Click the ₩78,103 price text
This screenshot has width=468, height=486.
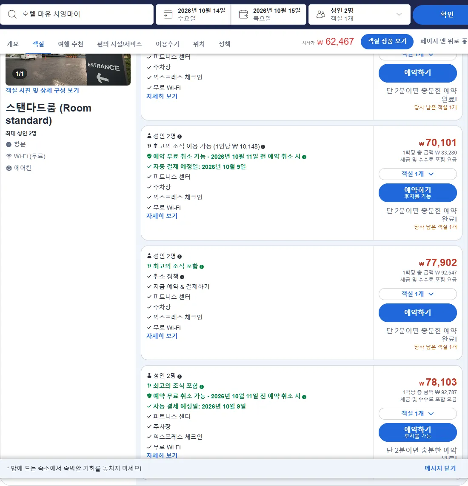tap(438, 382)
